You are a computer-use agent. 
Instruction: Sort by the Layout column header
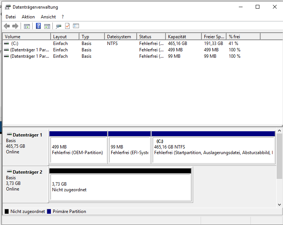coord(65,36)
